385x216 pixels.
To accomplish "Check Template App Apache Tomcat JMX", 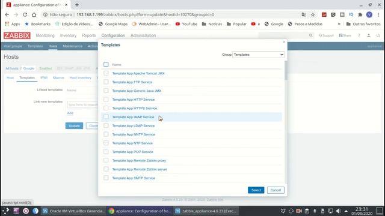I will pyautogui.click(x=106, y=73).
